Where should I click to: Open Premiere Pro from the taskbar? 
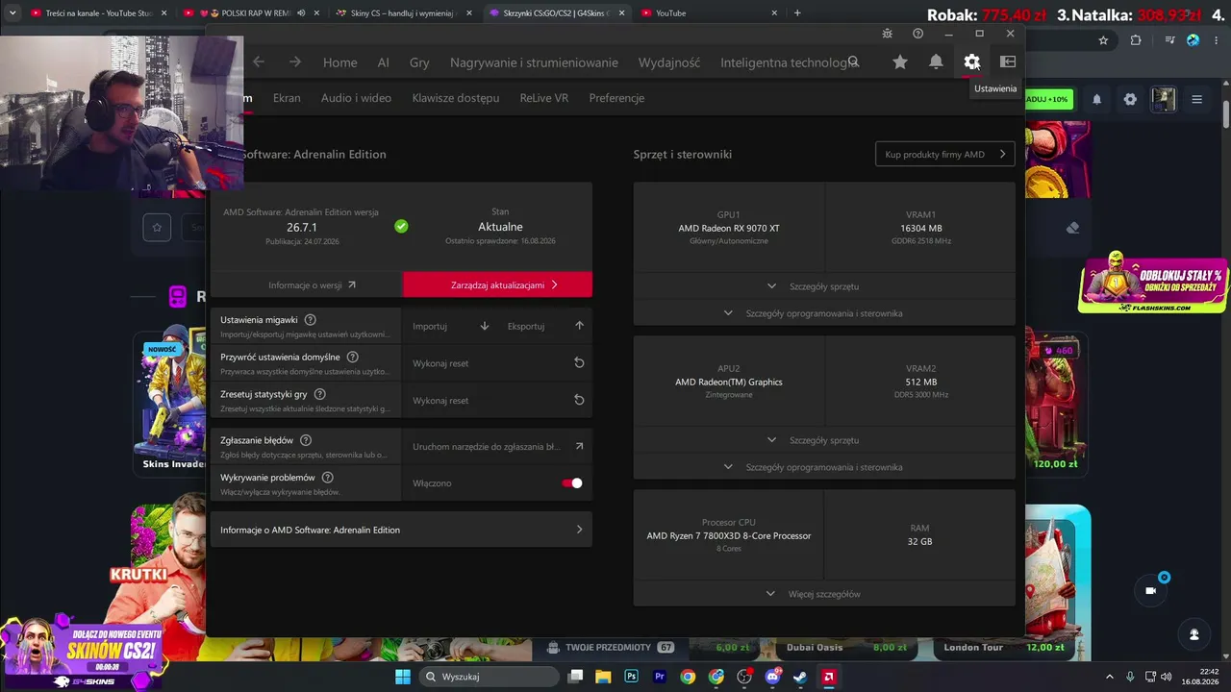pyautogui.click(x=660, y=677)
